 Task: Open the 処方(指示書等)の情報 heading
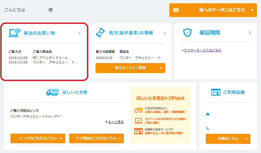[131, 33]
